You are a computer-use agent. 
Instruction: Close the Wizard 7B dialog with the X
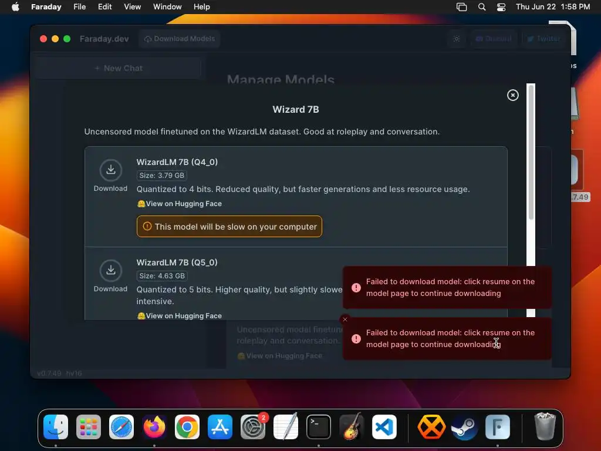[512, 95]
